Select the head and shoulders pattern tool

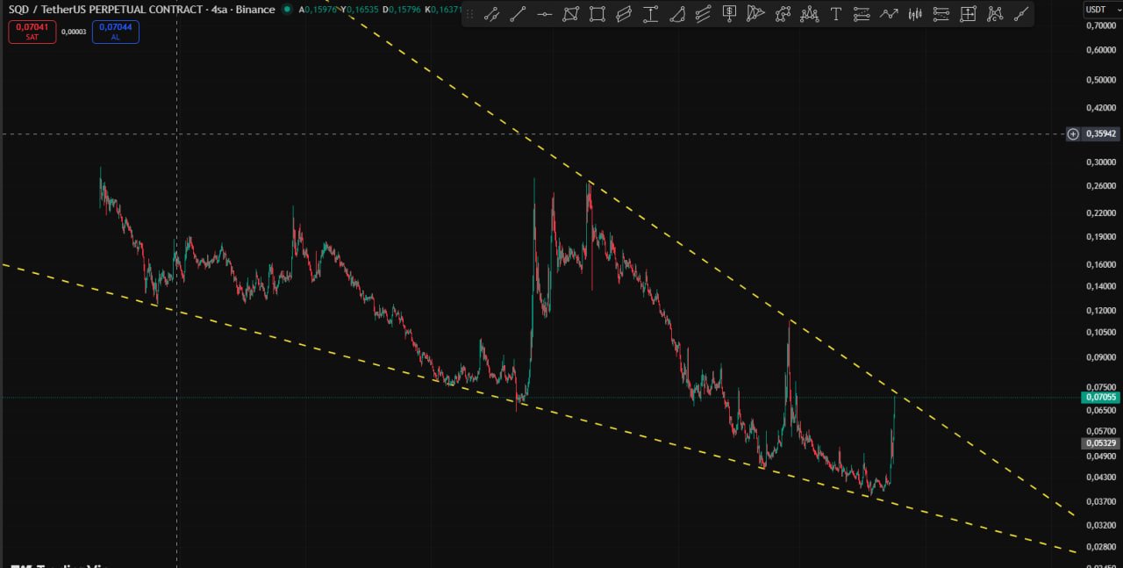coord(809,14)
